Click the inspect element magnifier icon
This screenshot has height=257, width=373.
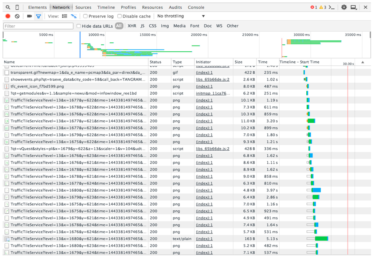pos(8,7)
